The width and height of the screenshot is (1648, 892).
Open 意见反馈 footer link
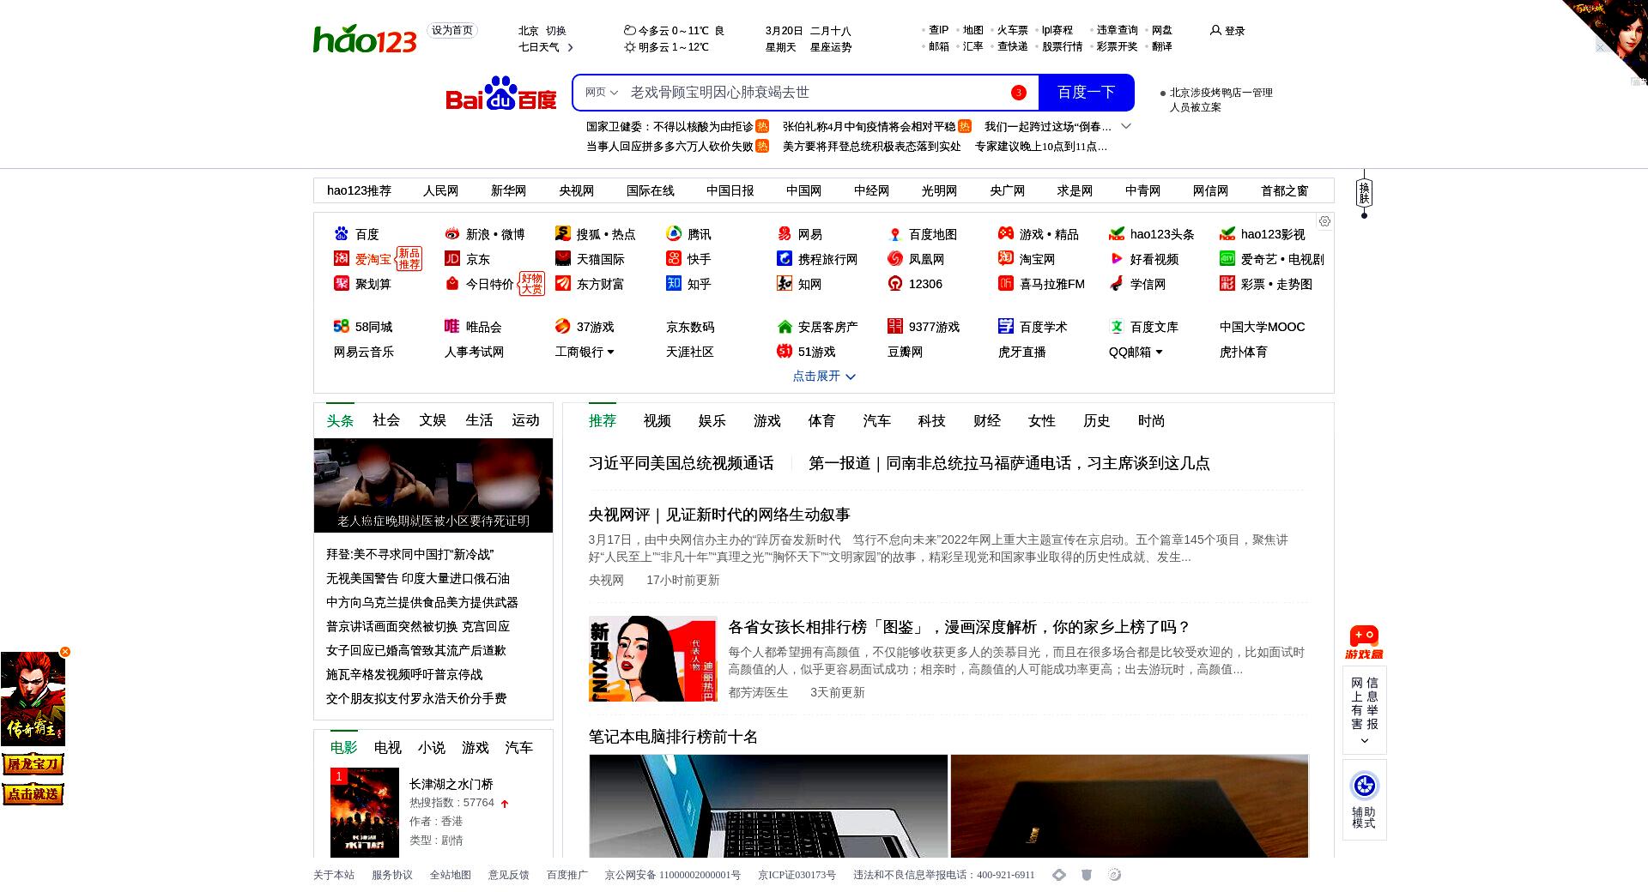pos(509,875)
